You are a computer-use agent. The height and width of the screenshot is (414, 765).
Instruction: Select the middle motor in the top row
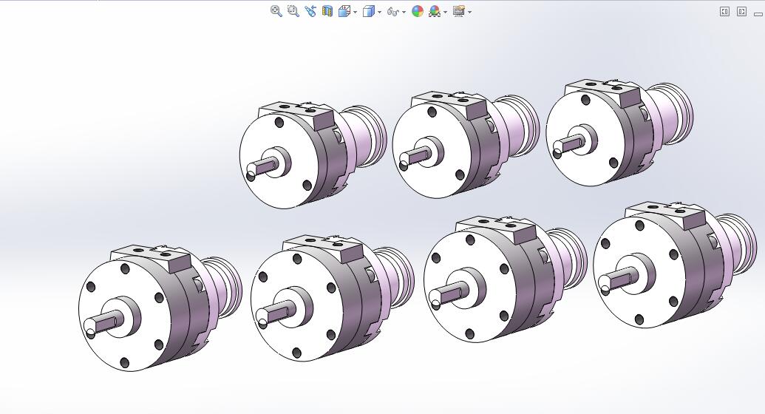465,144
